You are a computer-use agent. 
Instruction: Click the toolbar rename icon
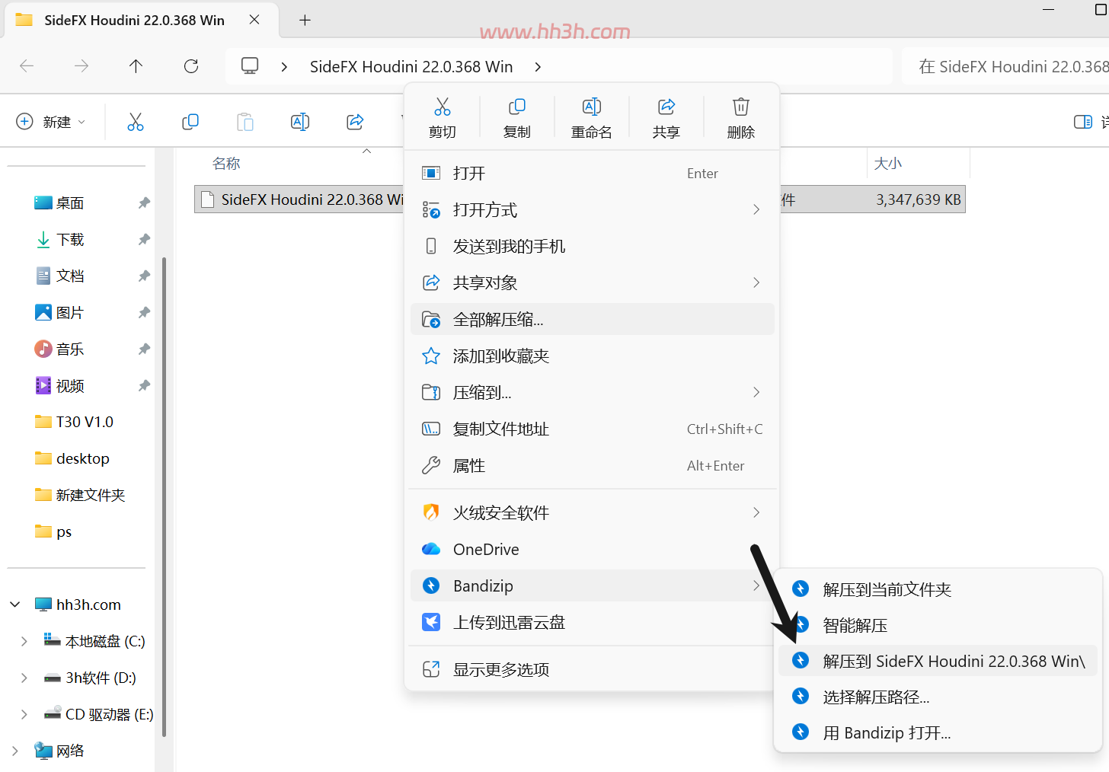pyautogui.click(x=300, y=122)
